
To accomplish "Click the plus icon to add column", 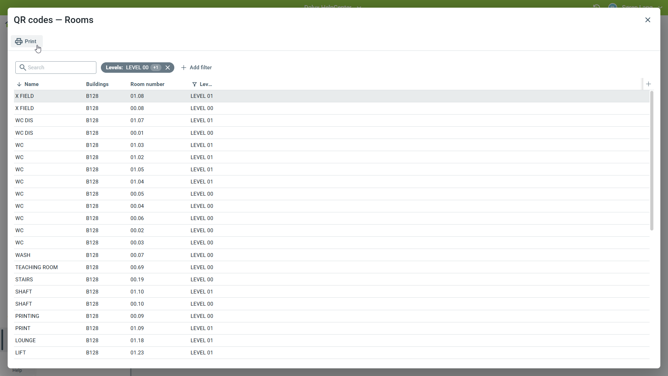I will click(649, 84).
